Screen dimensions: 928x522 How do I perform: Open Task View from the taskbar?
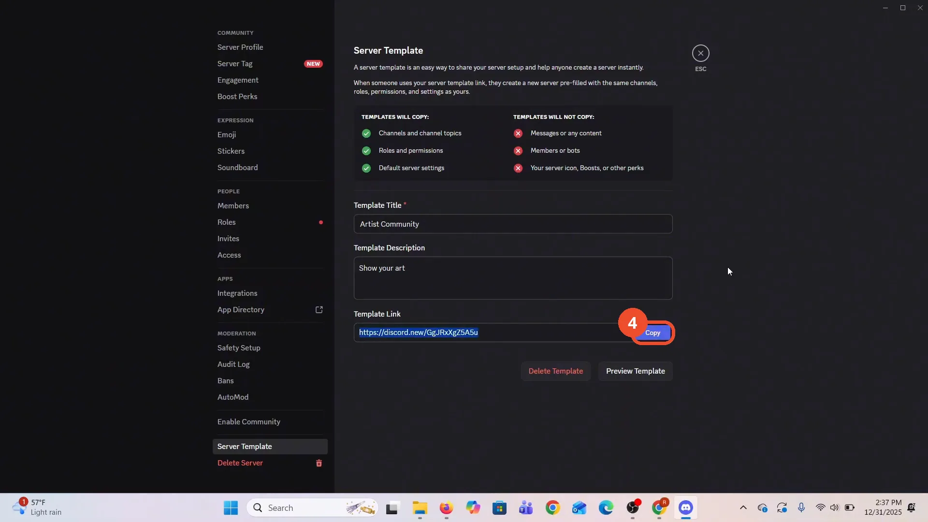click(392, 507)
